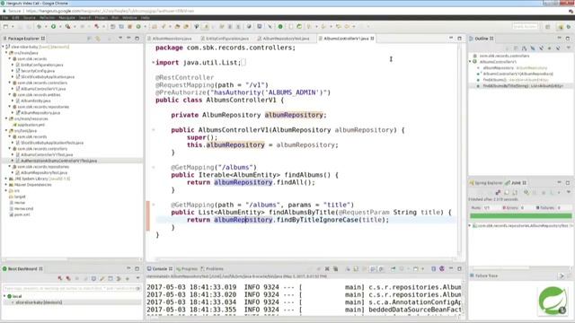Collapse the project root node in Package Explorer

point(4,47)
